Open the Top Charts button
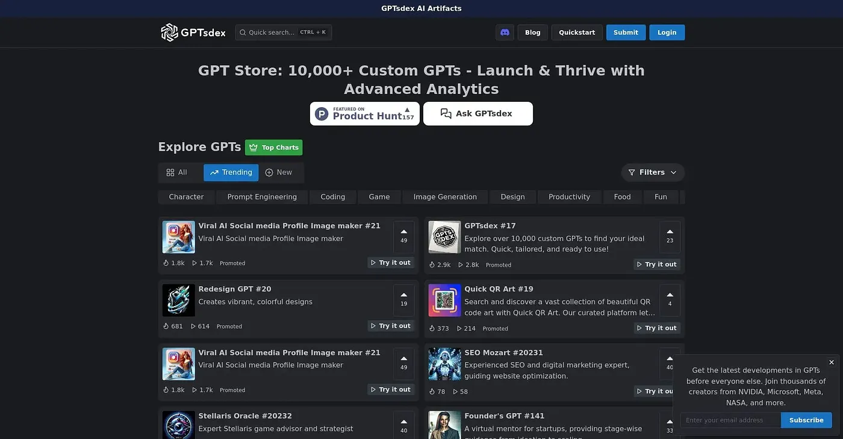 (274, 148)
